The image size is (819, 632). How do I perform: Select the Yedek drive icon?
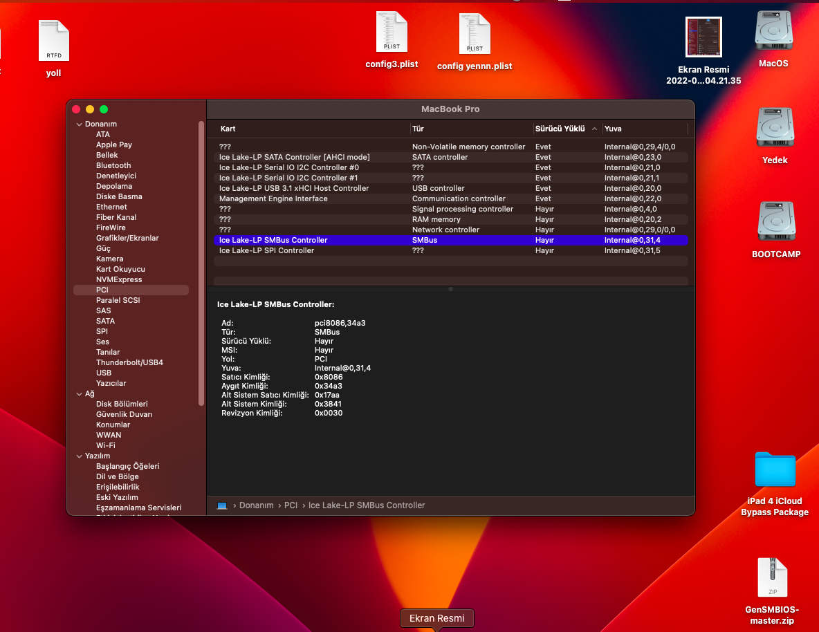773,128
